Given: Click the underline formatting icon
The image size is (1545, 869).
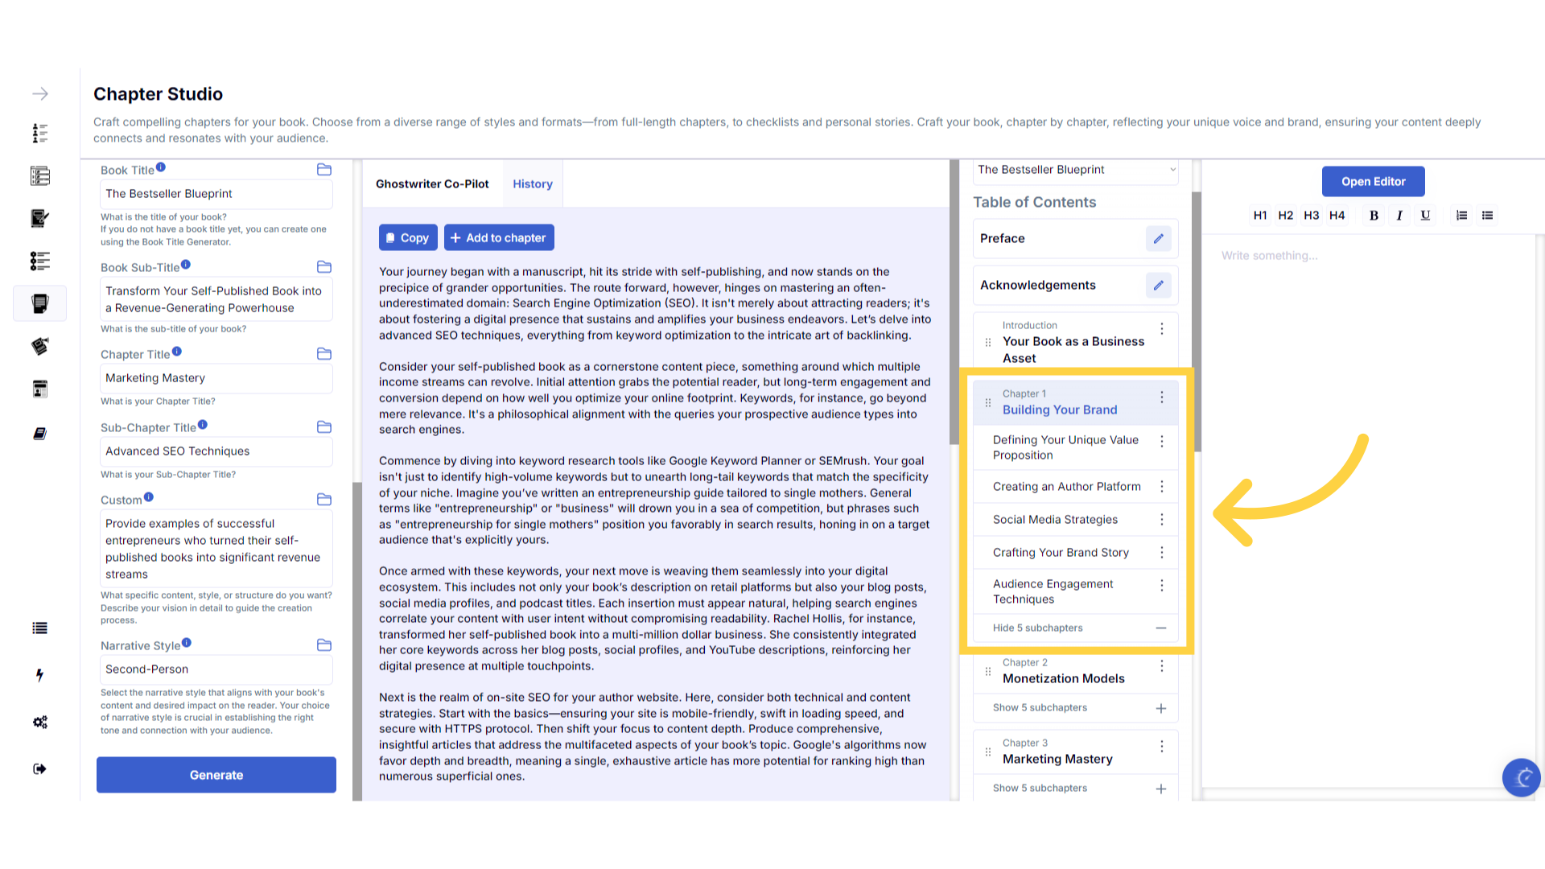Looking at the screenshot, I should (1425, 216).
